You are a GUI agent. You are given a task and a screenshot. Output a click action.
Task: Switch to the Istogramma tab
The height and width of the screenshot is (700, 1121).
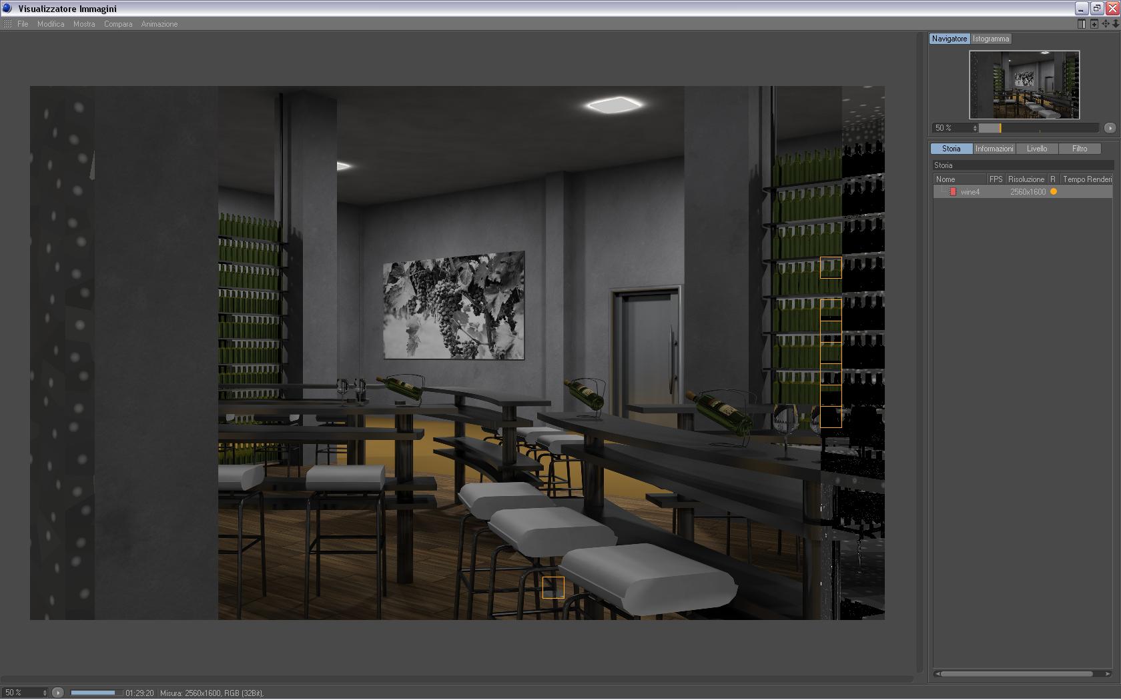pos(991,39)
